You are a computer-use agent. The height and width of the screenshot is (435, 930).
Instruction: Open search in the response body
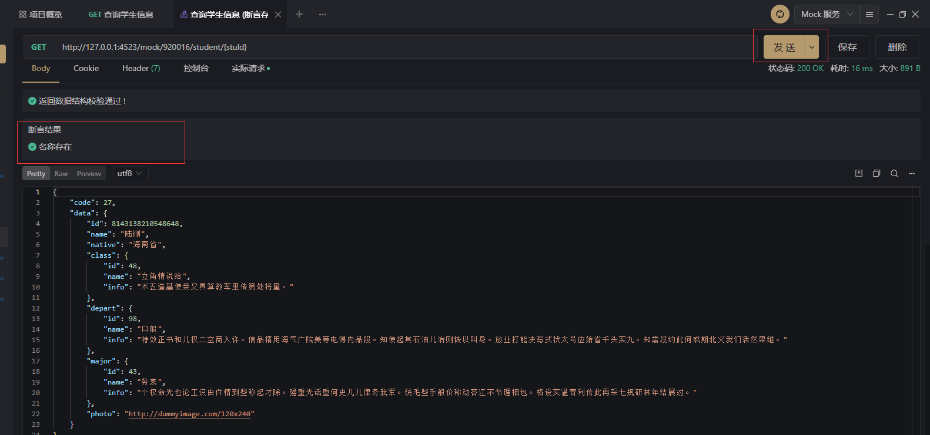pos(894,173)
